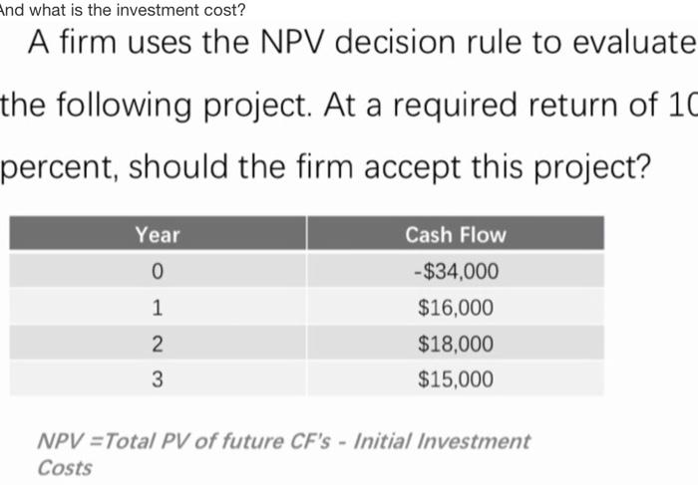Viewport: 698px width, 485px height.
Task: Select the $16,000 cash flow cell
Action: click(456, 307)
